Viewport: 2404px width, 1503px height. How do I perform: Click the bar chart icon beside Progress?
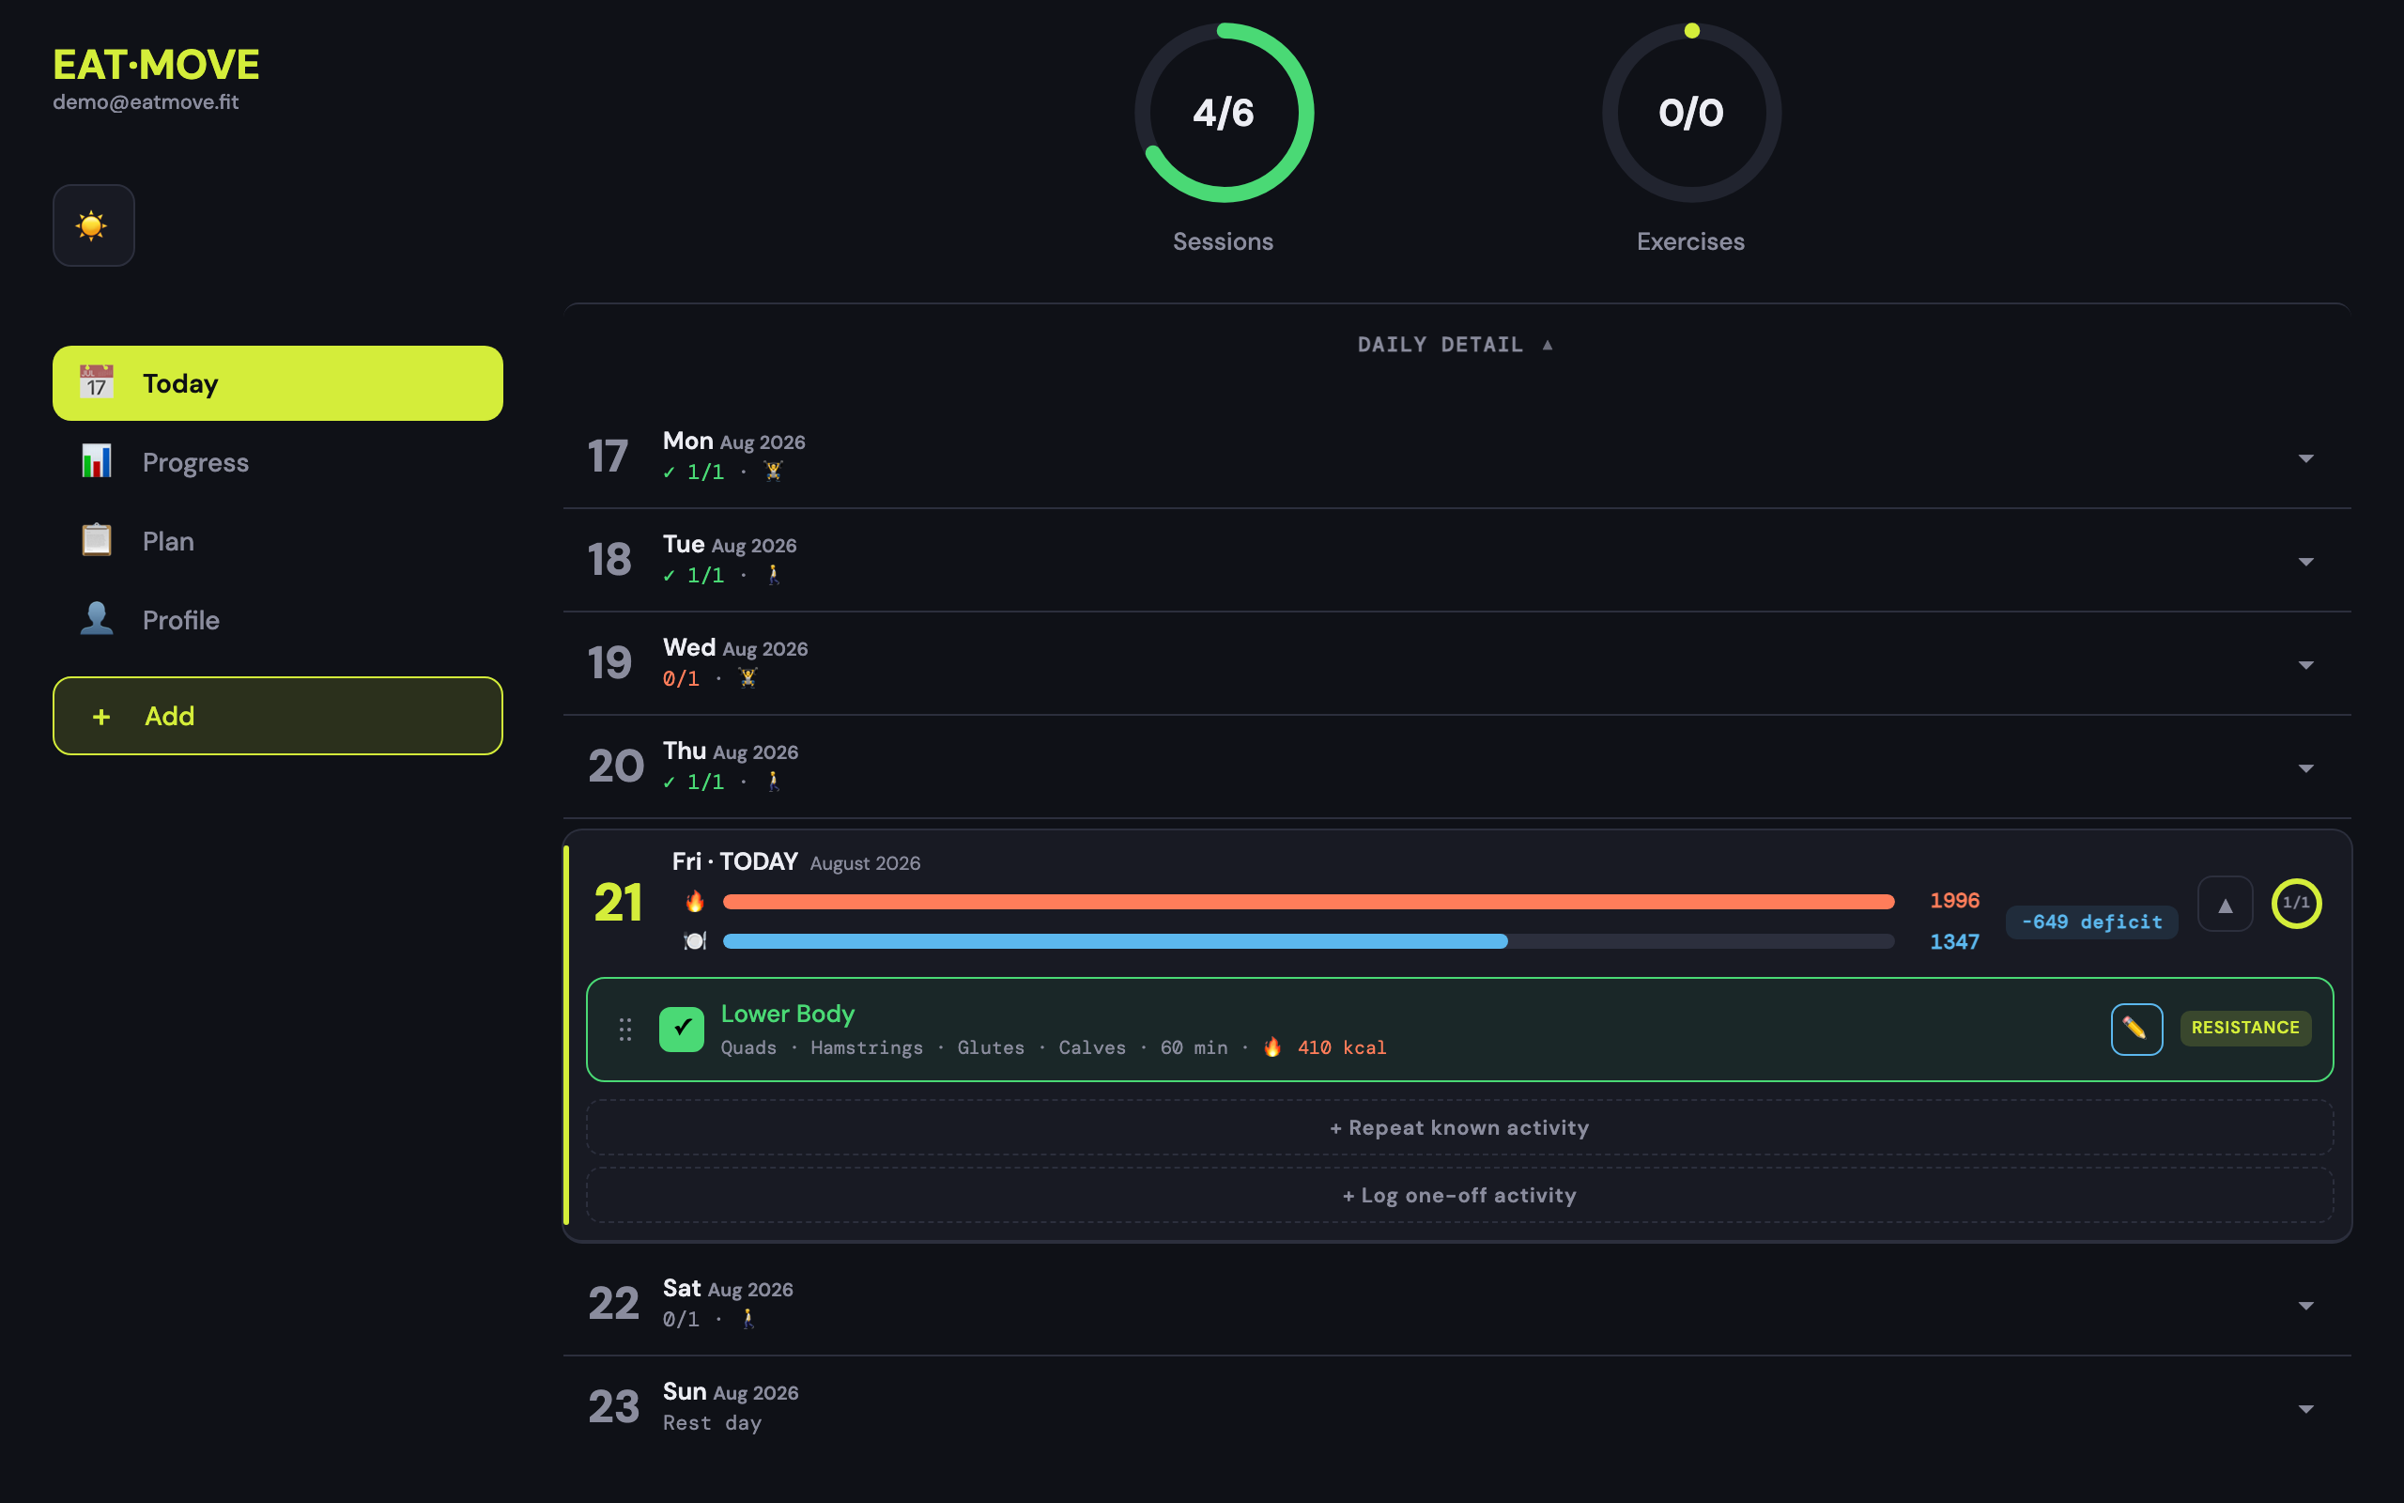pos(97,461)
